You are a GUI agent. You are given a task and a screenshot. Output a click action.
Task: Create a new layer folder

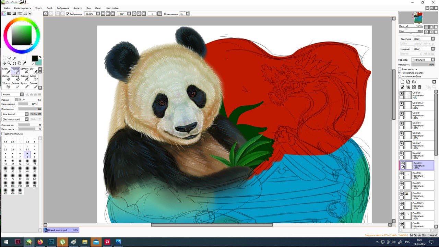pos(414,82)
